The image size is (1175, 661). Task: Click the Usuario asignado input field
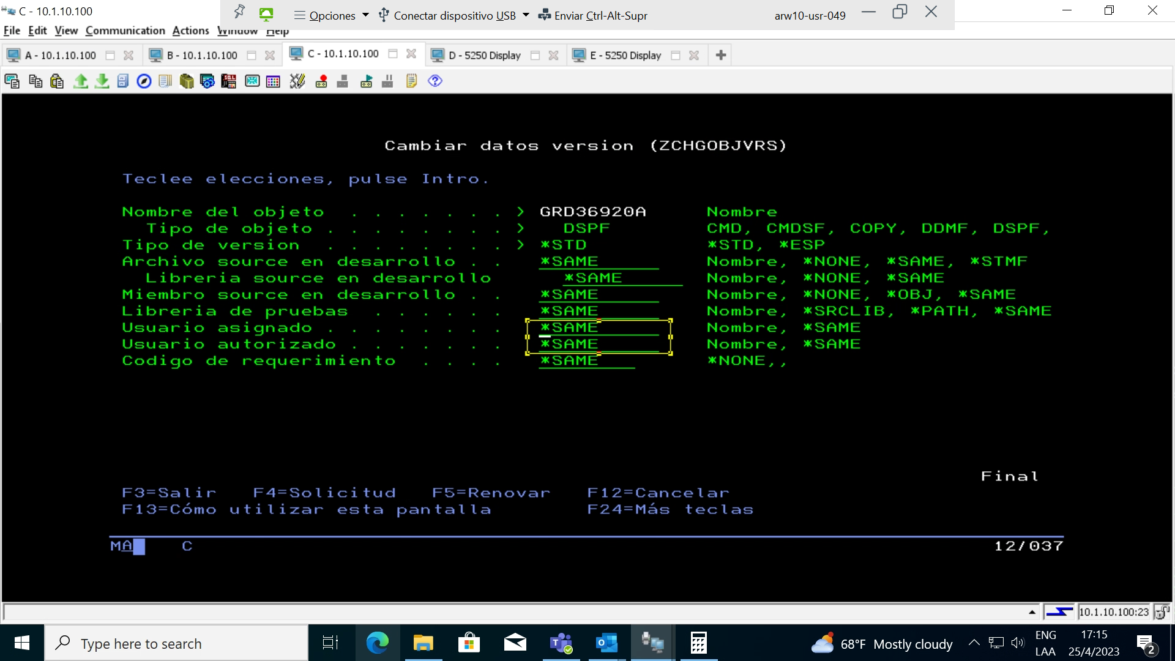point(599,328)
